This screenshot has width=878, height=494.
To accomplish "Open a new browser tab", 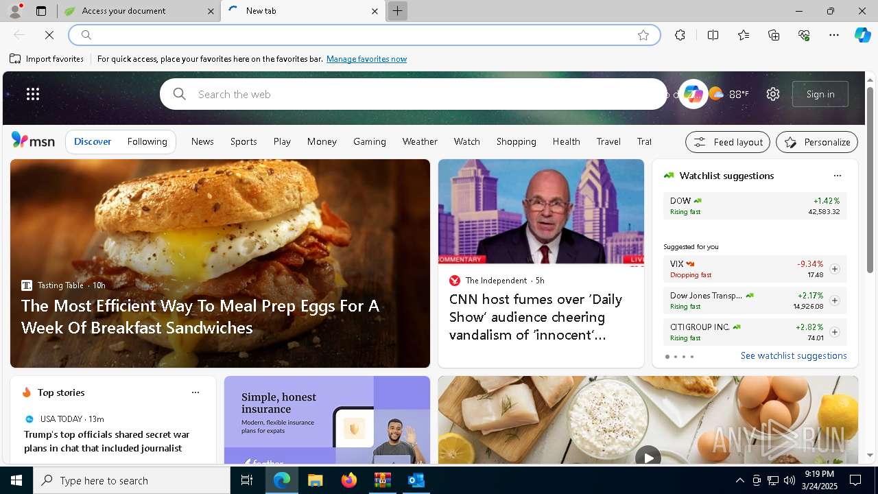I will point(397,11).
